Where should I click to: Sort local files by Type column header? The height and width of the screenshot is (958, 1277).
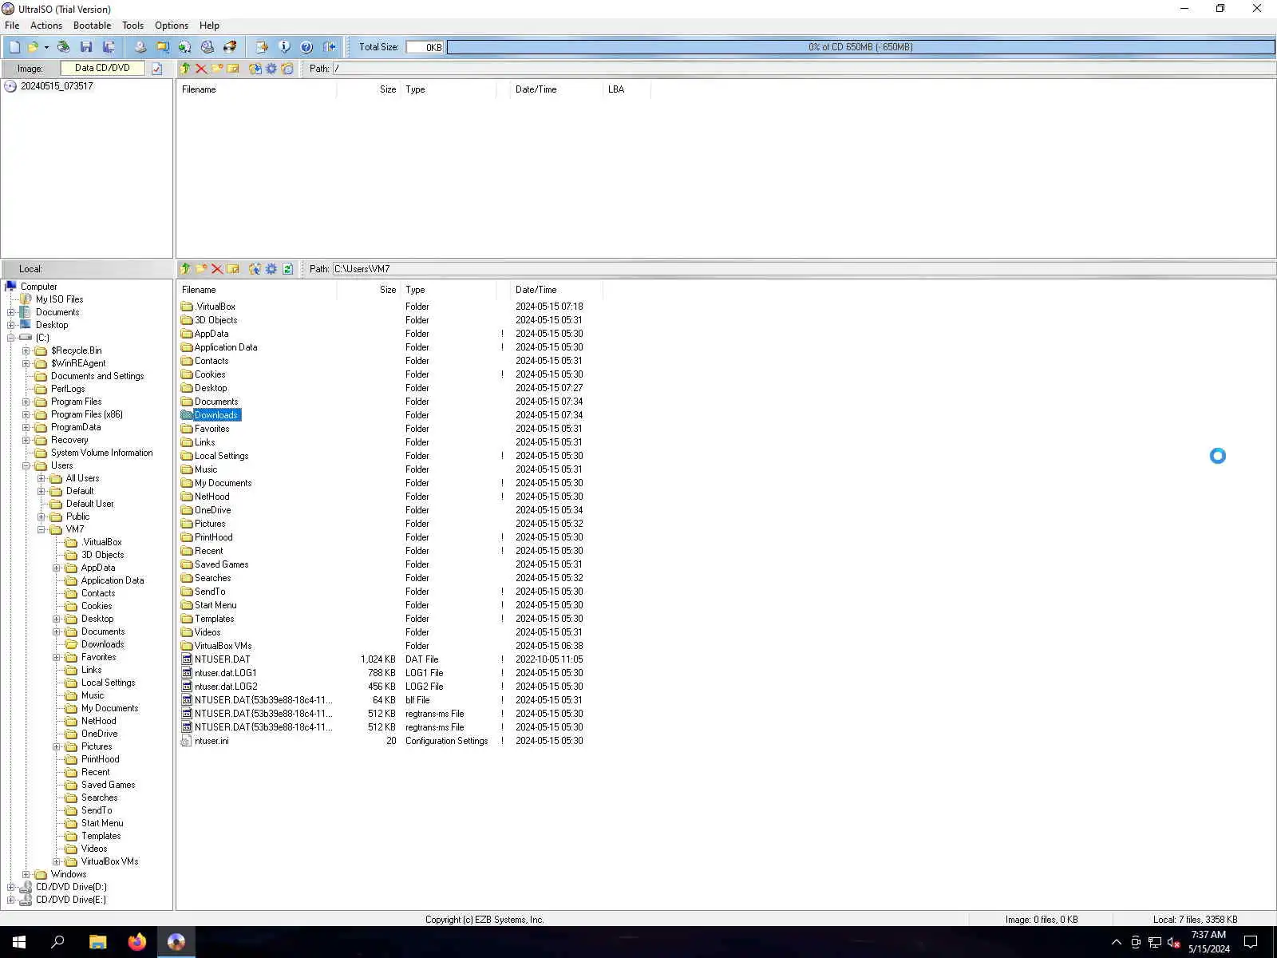[x=449, y=290]
